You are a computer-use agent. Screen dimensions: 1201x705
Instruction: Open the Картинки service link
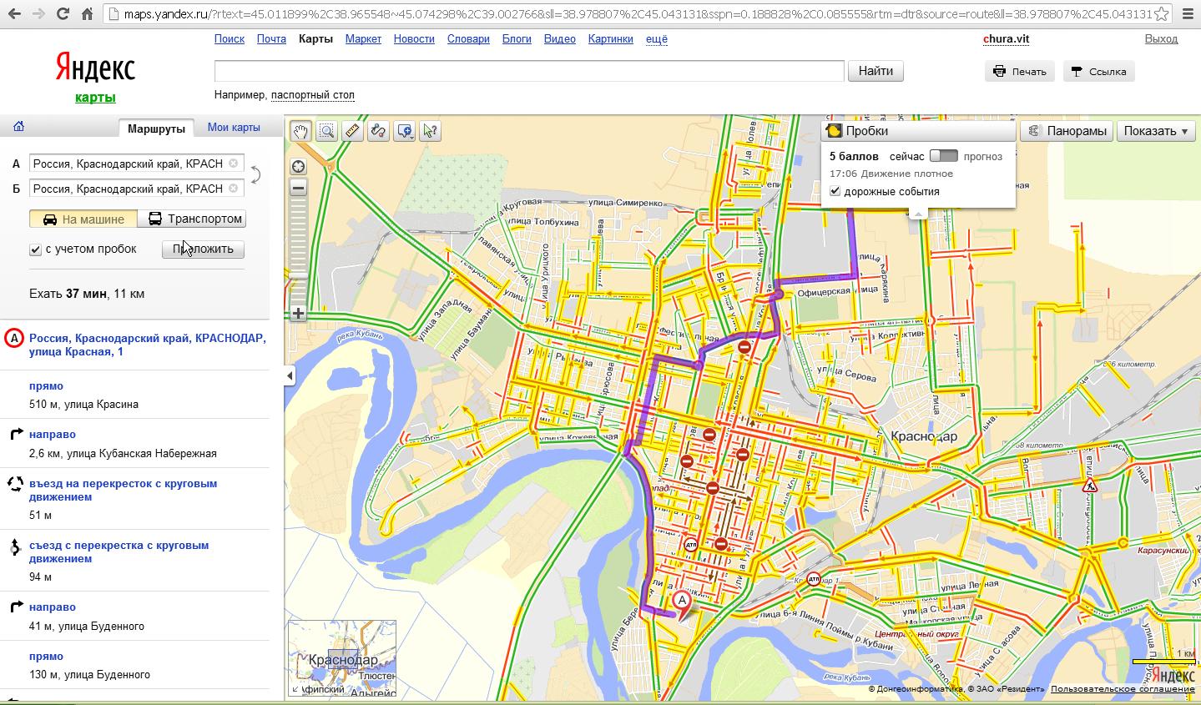[610, 39]
